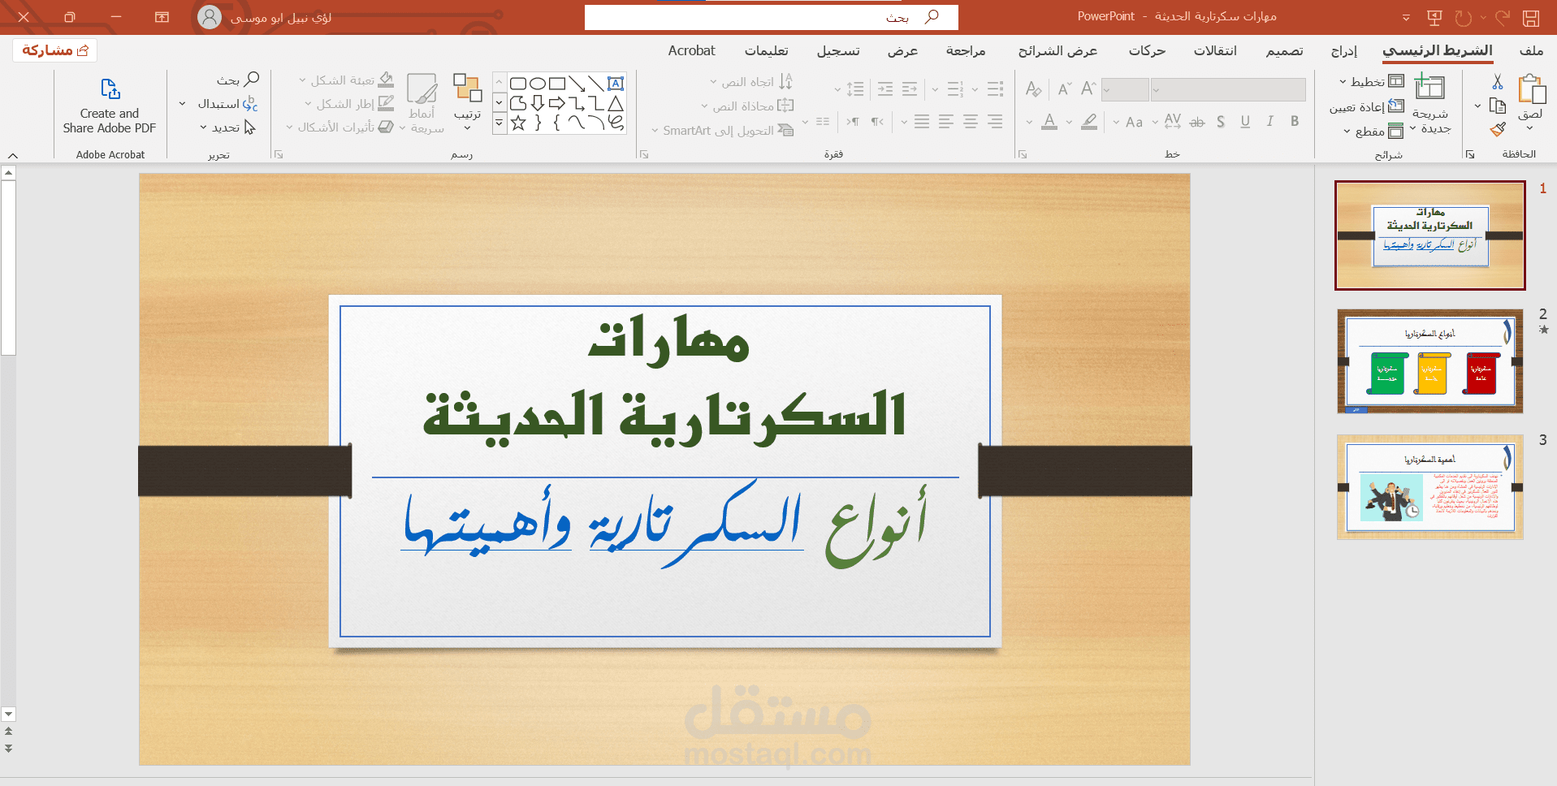Open the ملف File tab

[x=1531, y=50]
